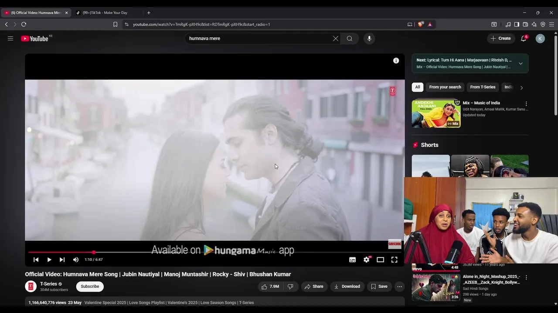This screenshot has height=313, width=558.
Task: Open T-Series channel name link
Action: pyautogui.click(x=48, y=284)
